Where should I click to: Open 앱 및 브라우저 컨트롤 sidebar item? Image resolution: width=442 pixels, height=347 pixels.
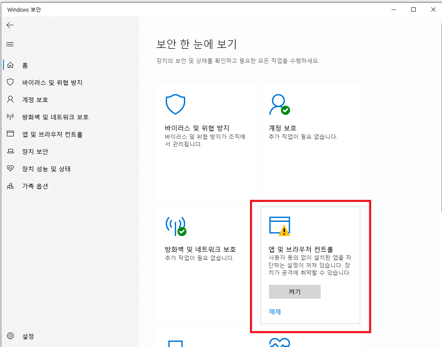tap(52, 135)
